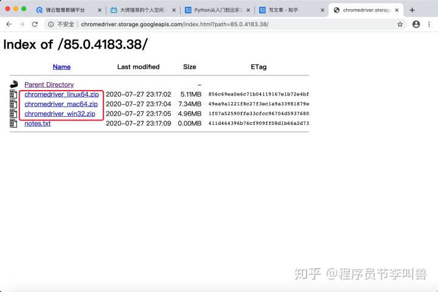Open the Chrome three-dot menu
Screen dimensions: 438x292
coord(429,24)
